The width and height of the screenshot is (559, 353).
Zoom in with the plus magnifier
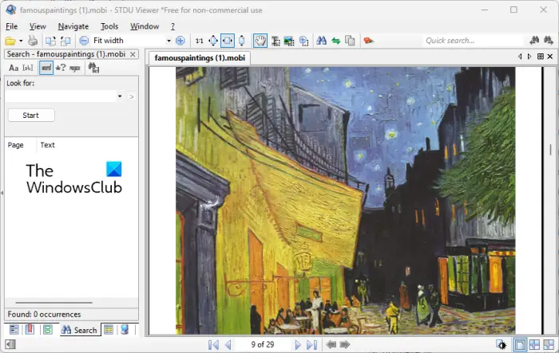180,41
